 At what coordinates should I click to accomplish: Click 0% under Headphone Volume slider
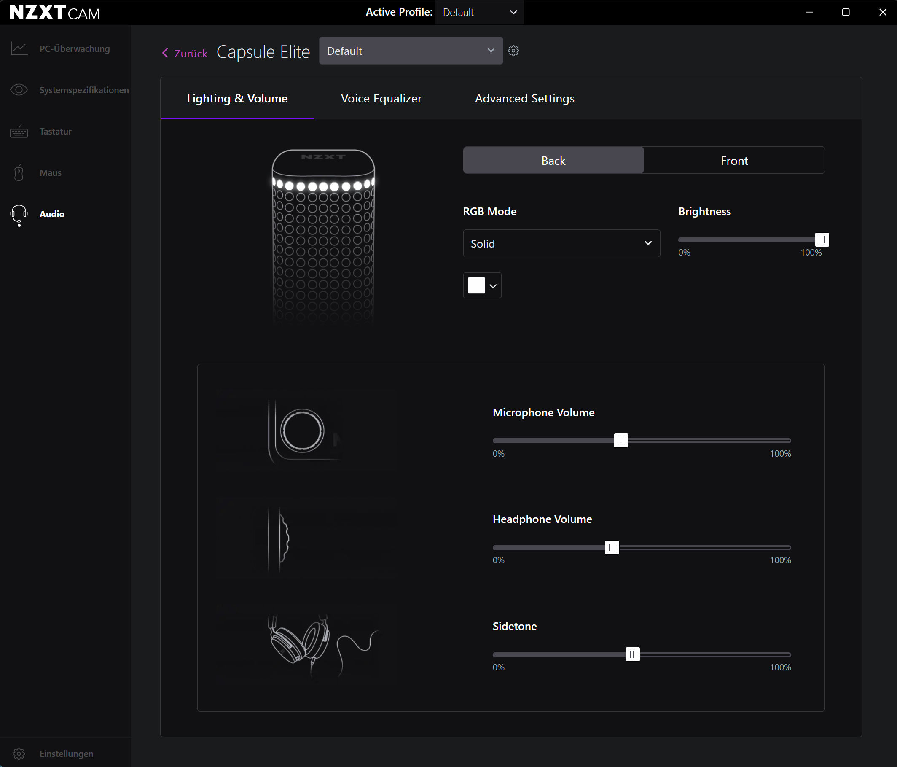[498, 560]
